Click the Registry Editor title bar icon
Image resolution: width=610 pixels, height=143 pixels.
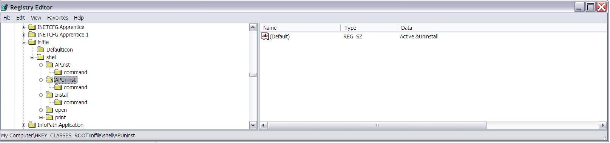click(x=5, y=7)
